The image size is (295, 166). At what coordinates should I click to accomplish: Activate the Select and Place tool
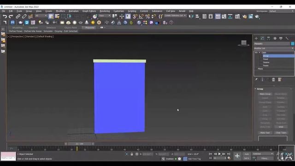point(95,17)
